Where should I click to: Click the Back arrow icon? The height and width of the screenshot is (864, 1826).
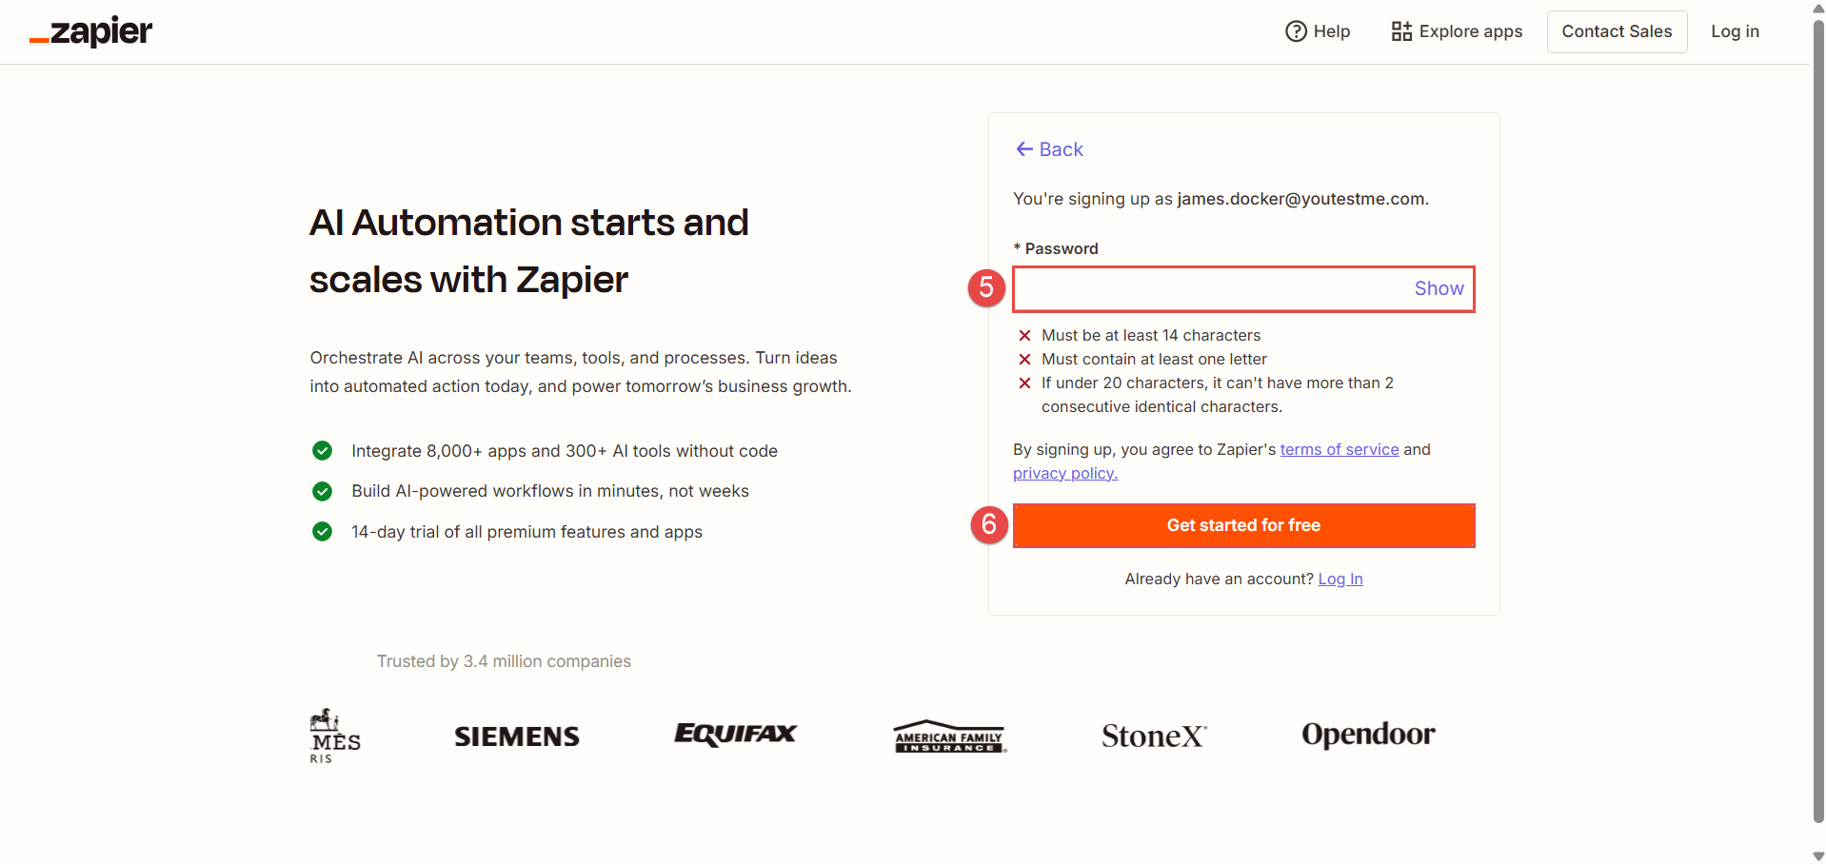click(x=1024, y=149)
